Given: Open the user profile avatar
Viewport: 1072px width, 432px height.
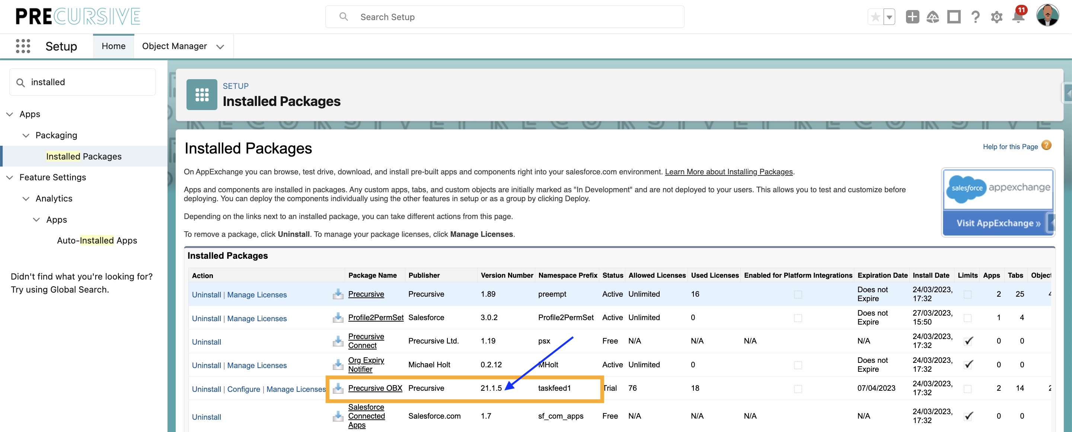Looking at the screenshot, I should pos(1047,16).
